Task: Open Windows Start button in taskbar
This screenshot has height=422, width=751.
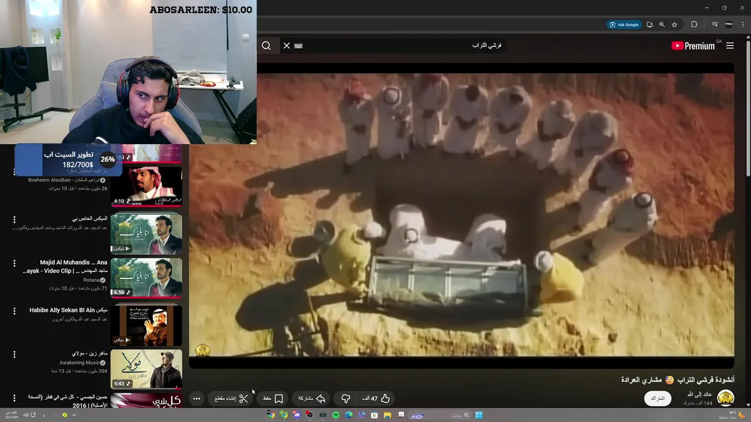Action: 479,415
